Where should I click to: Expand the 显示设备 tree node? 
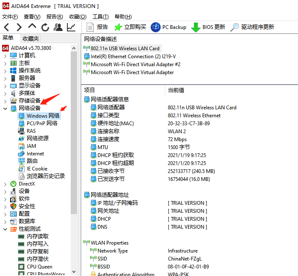point(5,86)
